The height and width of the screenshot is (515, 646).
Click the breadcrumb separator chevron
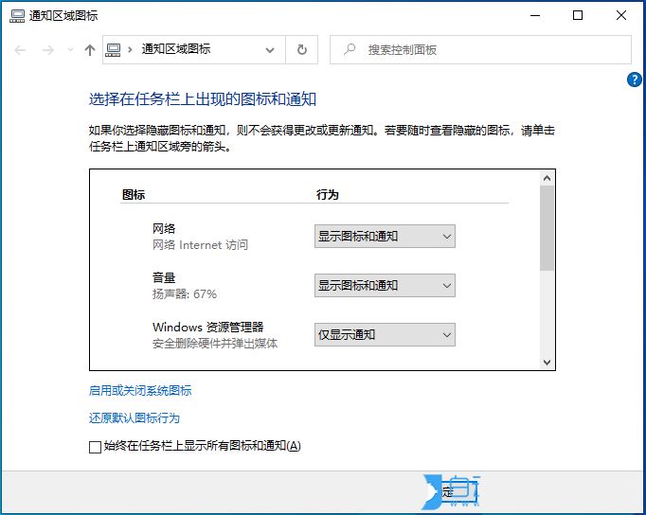click(130, 50)
